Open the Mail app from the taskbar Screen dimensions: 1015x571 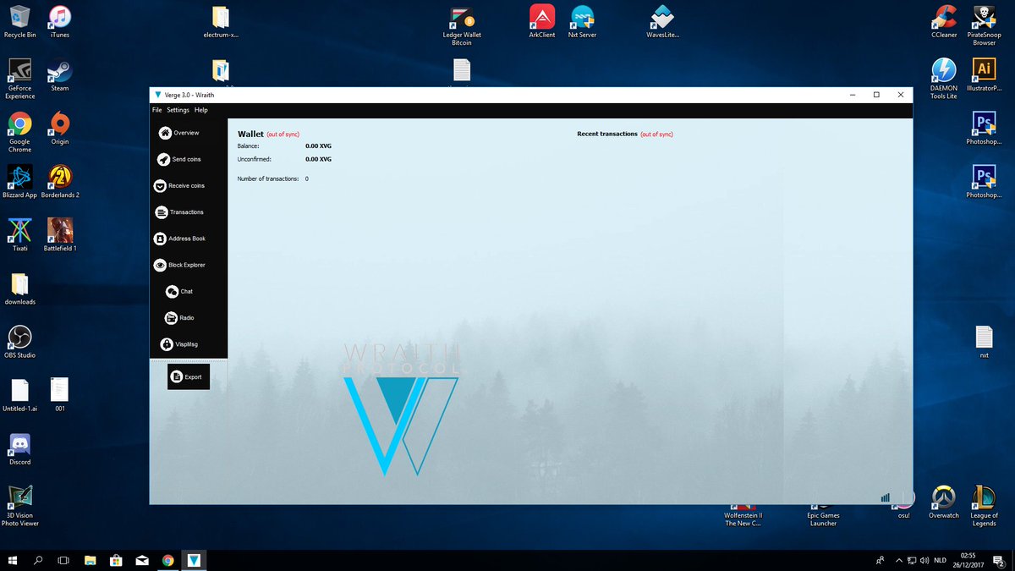point(142,560)
